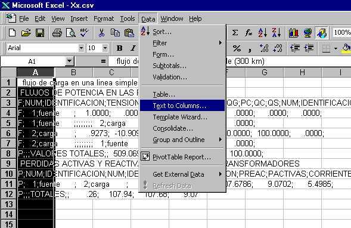Open the Fill Color paint bucket

click(x=346, y=48)
